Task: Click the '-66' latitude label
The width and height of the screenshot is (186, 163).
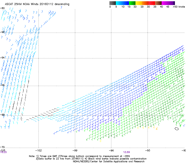Action: [x=2, y=85]
